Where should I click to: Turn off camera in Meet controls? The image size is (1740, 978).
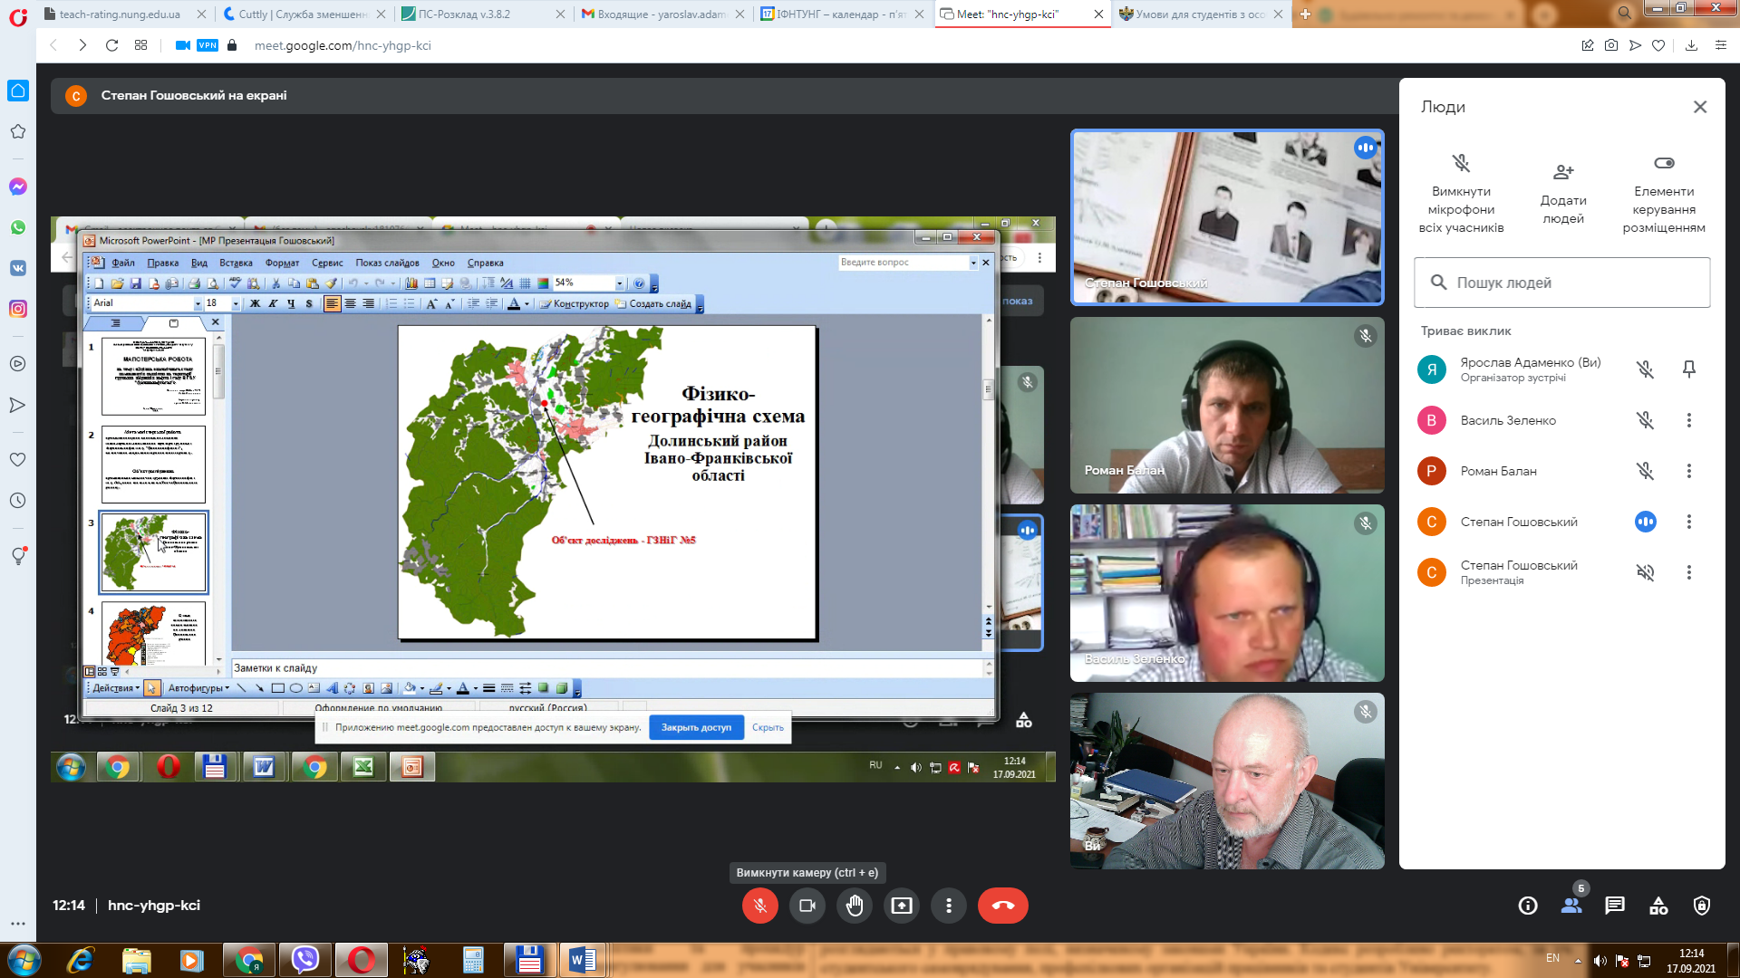point(807,906)
